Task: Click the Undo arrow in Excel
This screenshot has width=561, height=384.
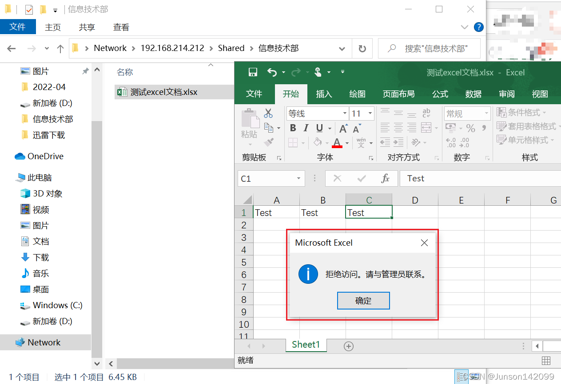Action: coord(272,72)
